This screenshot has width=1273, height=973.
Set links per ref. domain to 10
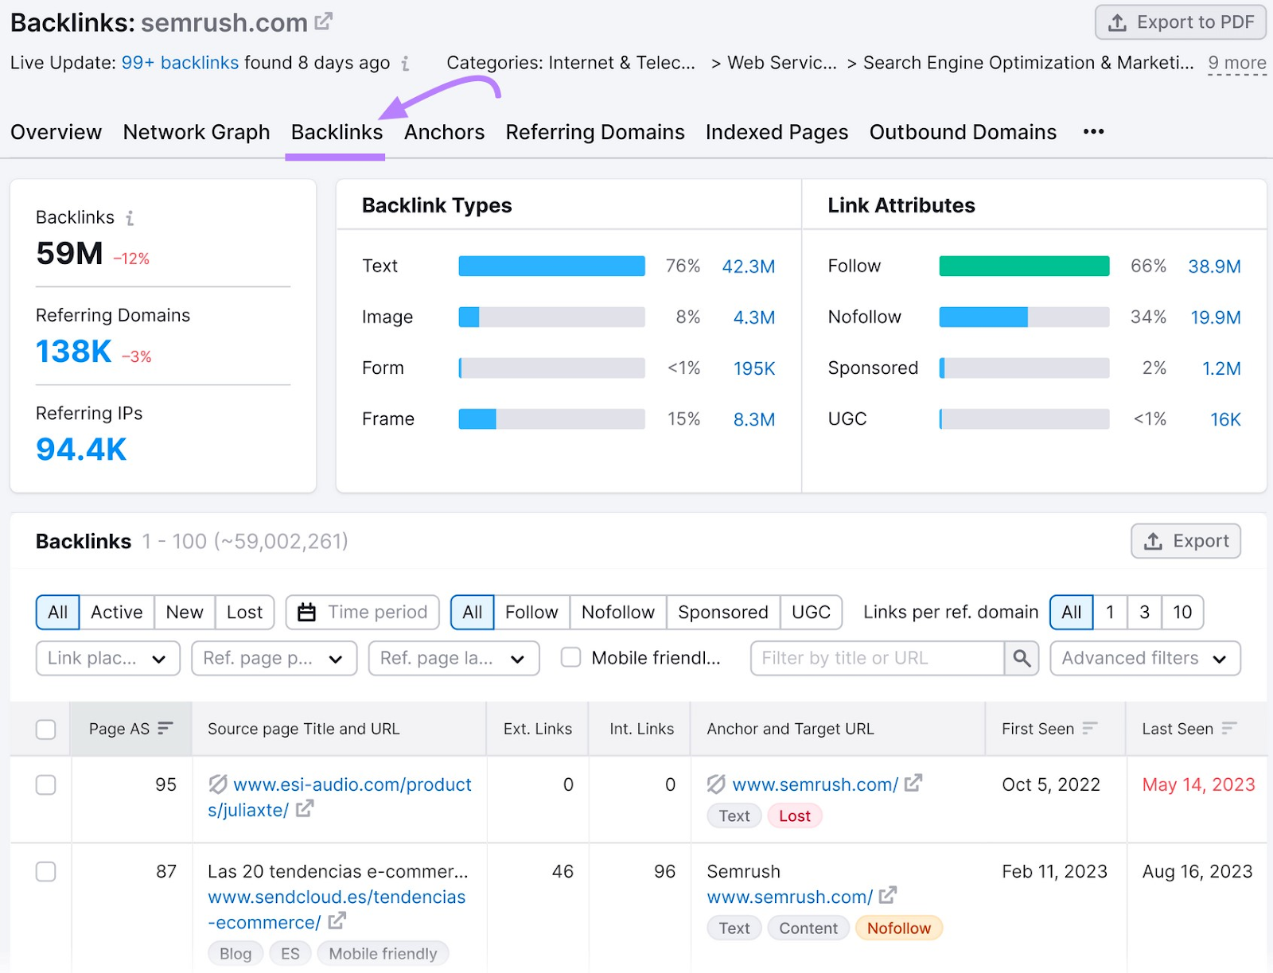click(x=1182, y=612)
